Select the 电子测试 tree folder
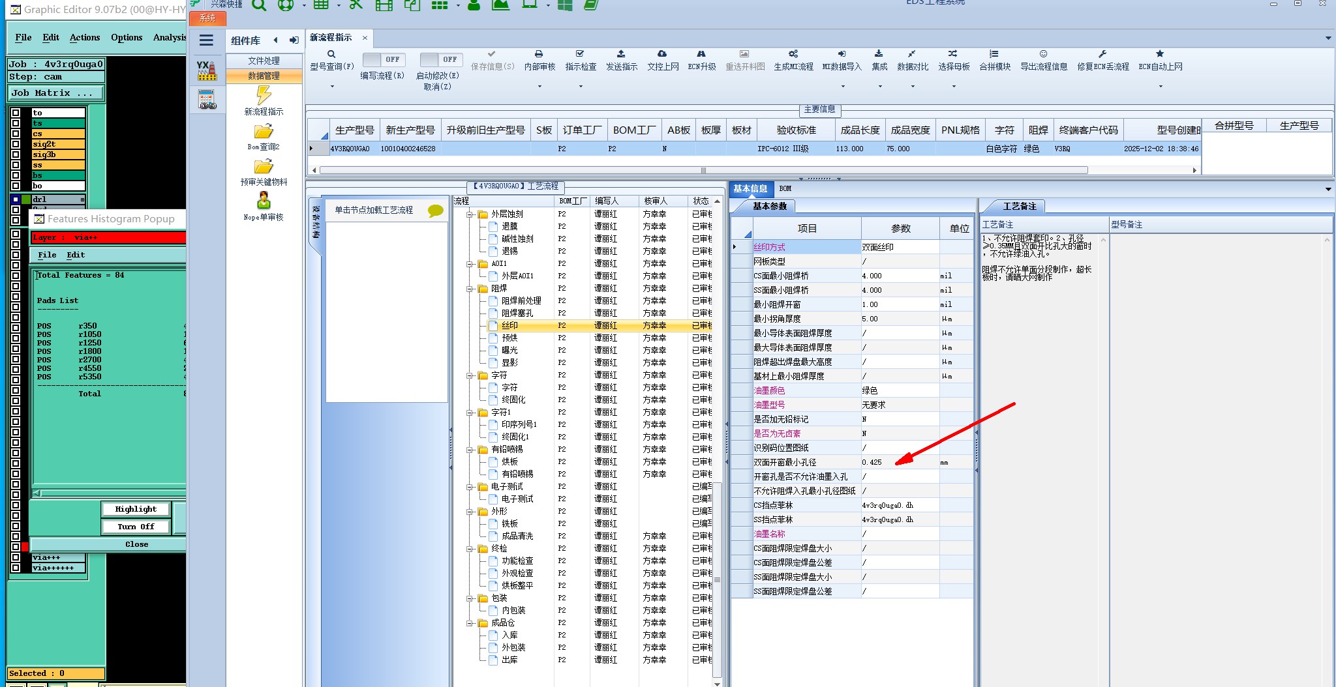 (x=507, y=487)
